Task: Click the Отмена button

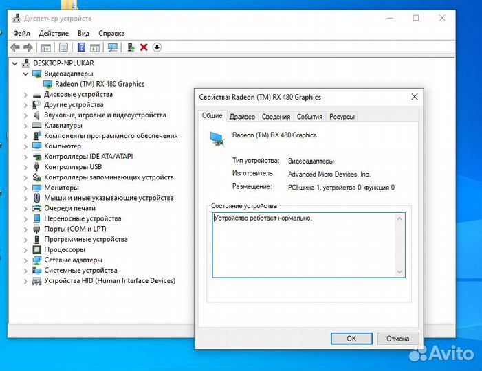Action: coord(398,339)
